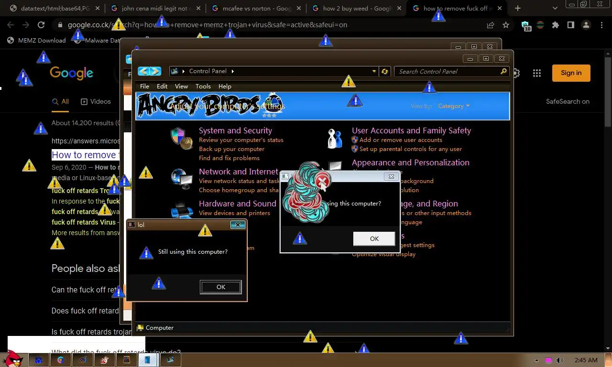Click Set up parental controls for any user

click(x=411, y=149)
